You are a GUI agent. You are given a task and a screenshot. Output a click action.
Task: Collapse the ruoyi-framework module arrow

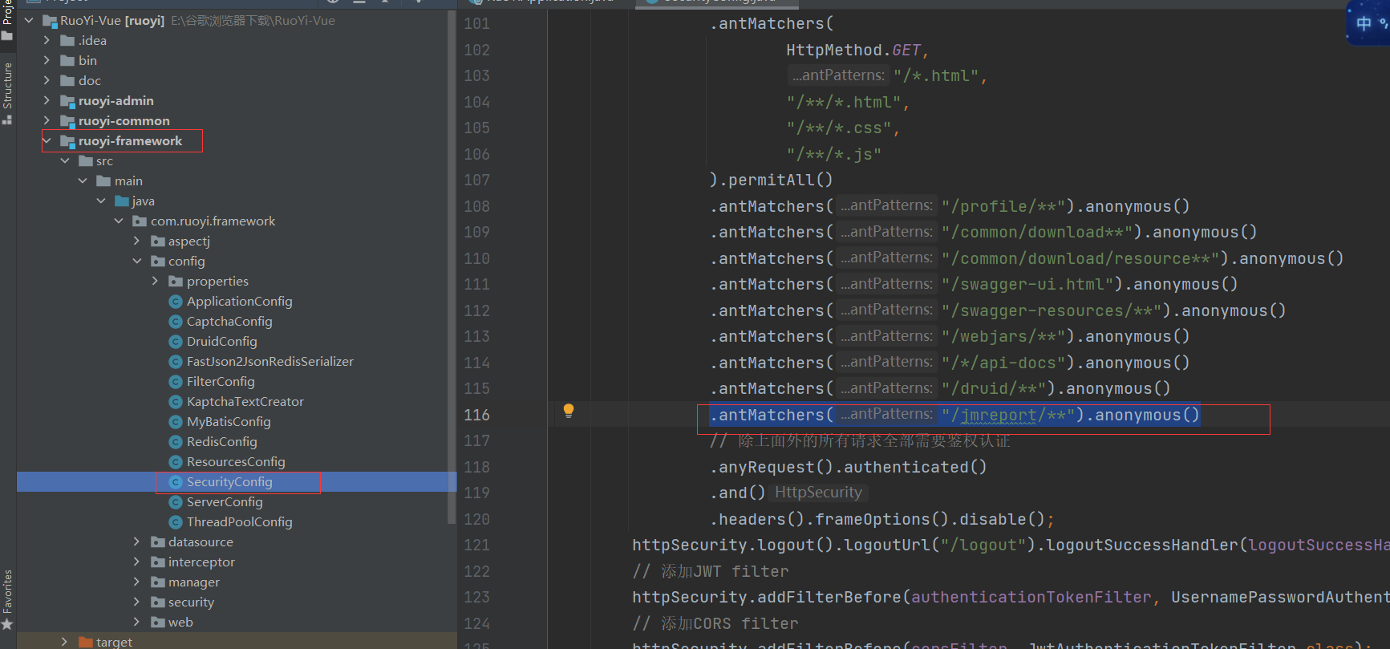pos(47,141)
